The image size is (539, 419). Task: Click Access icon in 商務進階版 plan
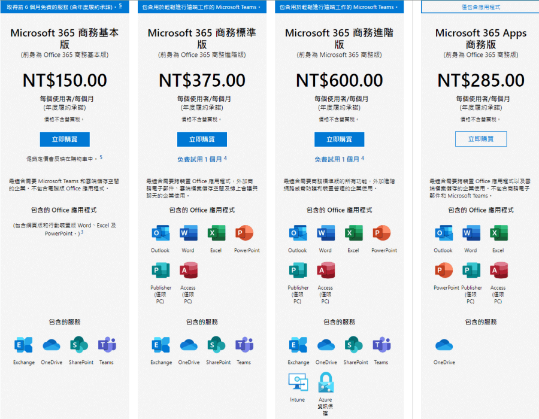pyautogui.click(x=326, y=271)
